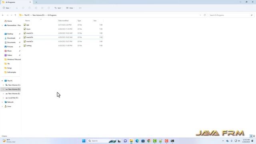Open the weather widget on taskbar
Image resolution: width=256 pixels, height=144 pixels.
point(9,141)
